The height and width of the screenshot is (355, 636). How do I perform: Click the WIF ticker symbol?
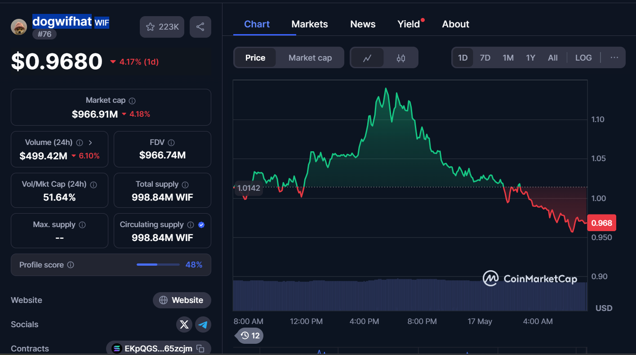click(x=102, y=23)
